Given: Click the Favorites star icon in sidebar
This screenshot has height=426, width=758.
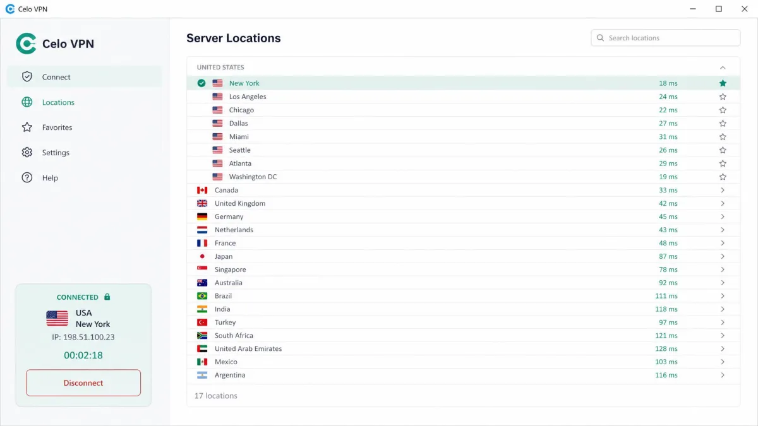Looking at the screenshot, I should pos(27,127).
